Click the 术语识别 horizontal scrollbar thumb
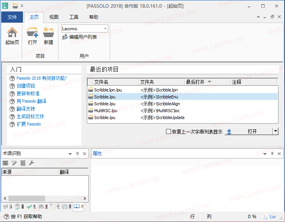The width and height of the screenshot is (285, 222). point(27,198)
